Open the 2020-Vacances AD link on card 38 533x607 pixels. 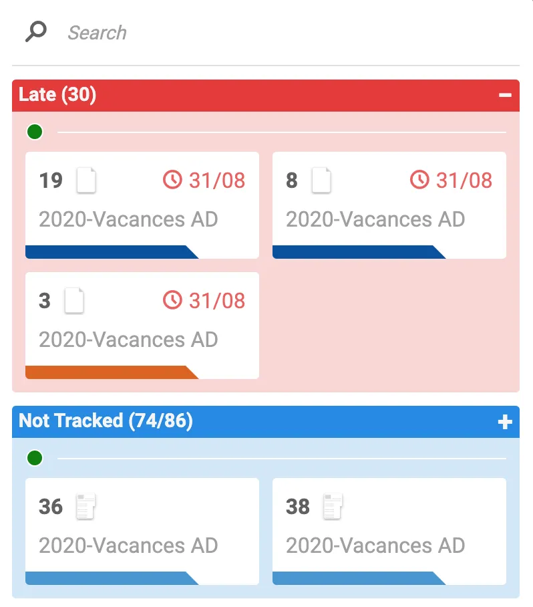[375, 545]
